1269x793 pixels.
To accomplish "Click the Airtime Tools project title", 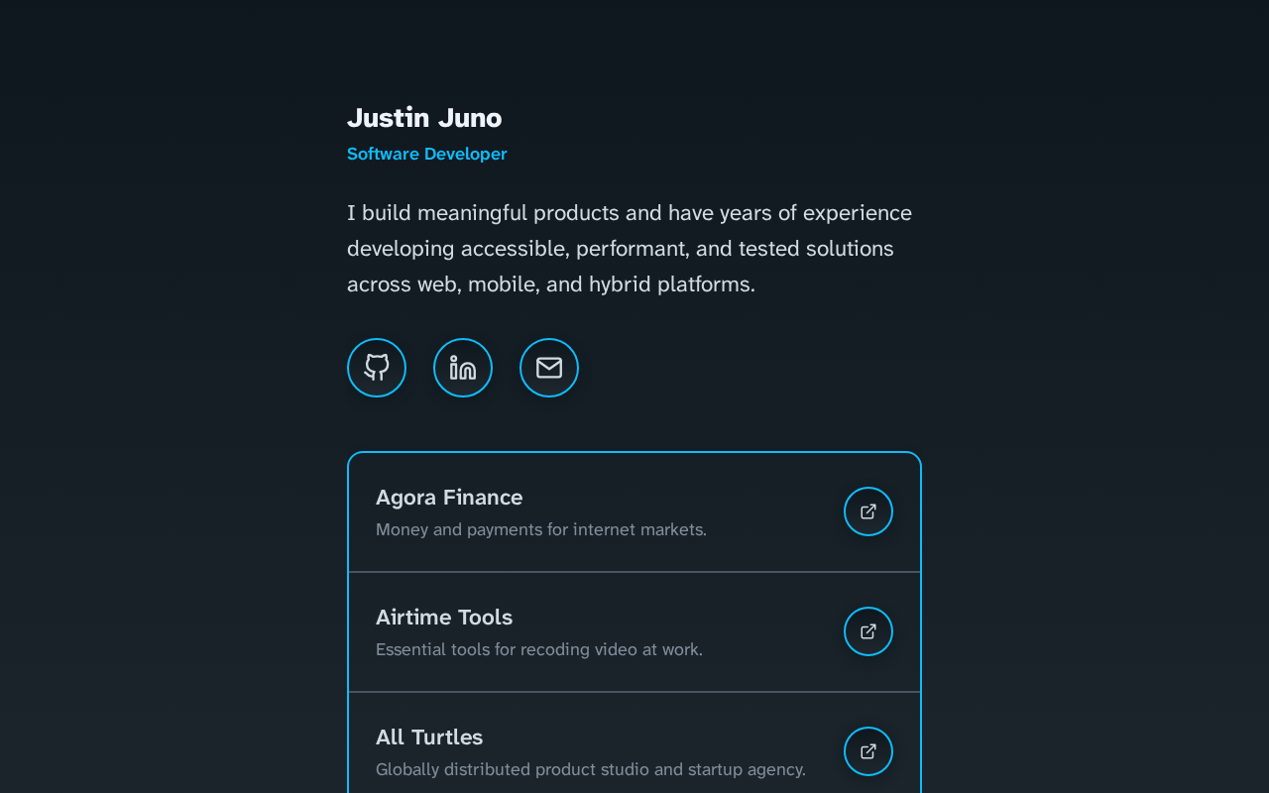I will [444, 618].
